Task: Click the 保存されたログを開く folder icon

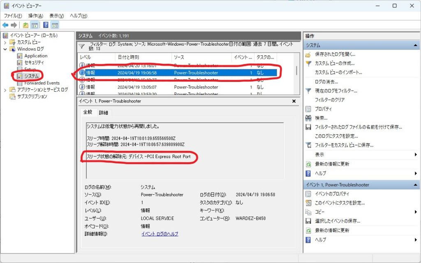Action: [x=308, y=54]
